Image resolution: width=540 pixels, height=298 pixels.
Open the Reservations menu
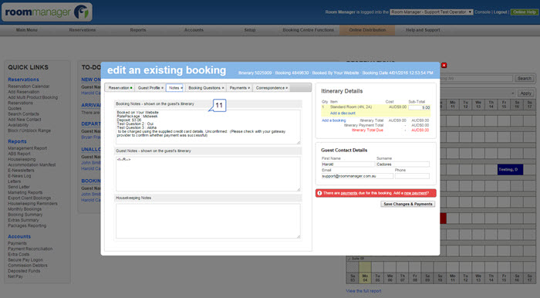[83, 30]
